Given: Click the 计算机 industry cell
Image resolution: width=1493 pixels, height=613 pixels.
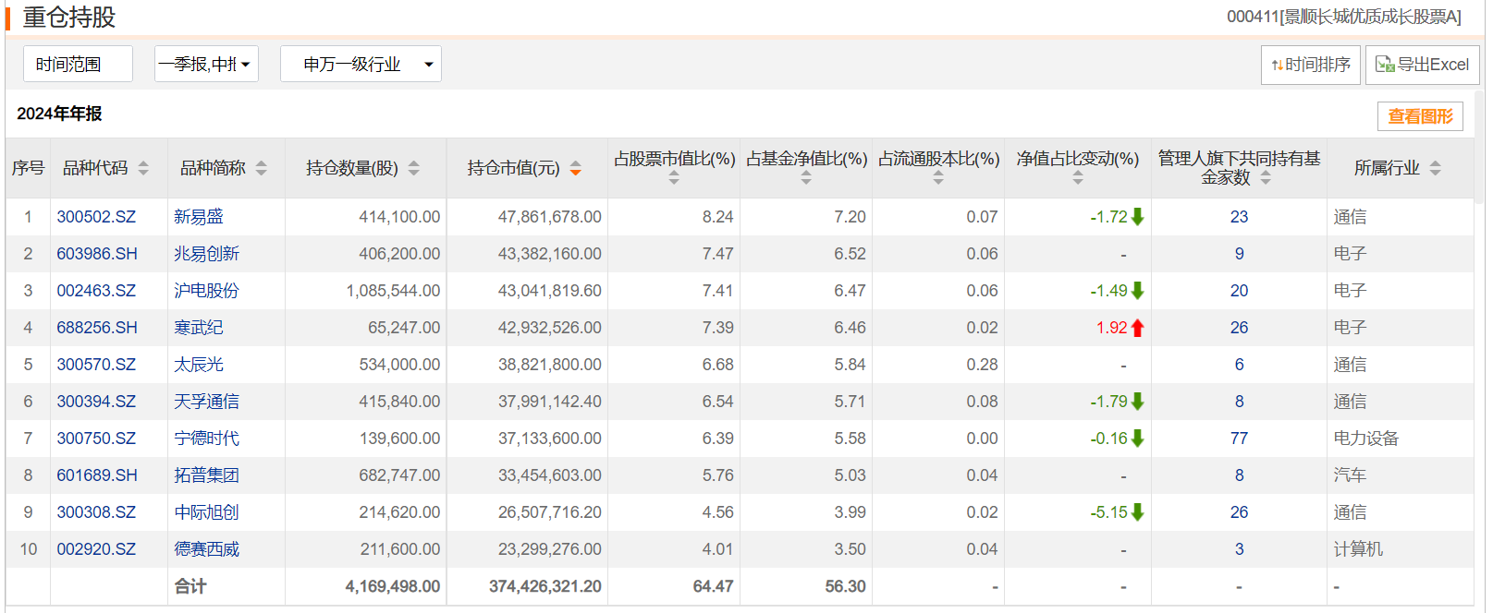Looking at the screenshot, I should 1358,549.
